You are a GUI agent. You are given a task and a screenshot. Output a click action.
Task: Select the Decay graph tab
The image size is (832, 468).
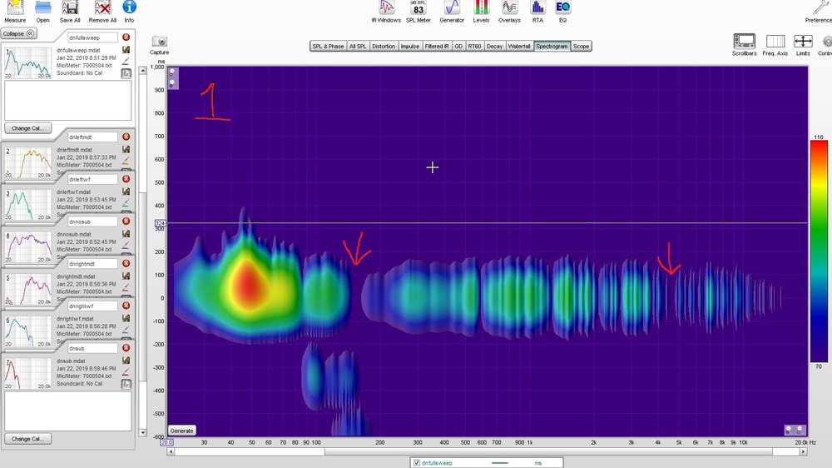coord(494,46)
